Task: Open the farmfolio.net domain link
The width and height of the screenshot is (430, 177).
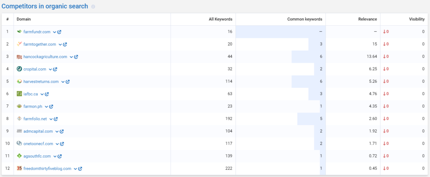Action: pyautogui.click(x=35, y=119)
